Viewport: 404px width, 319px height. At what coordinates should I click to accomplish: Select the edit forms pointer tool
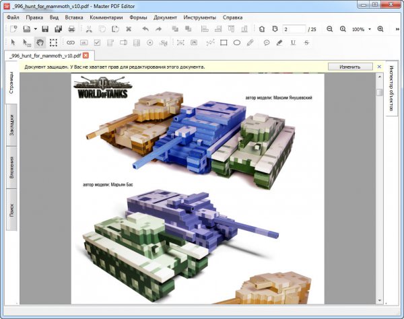coord(27,42)
